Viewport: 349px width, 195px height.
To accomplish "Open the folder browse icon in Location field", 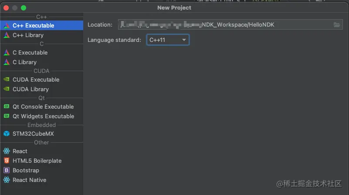I will pyautogui.click(x=336, y=25).
